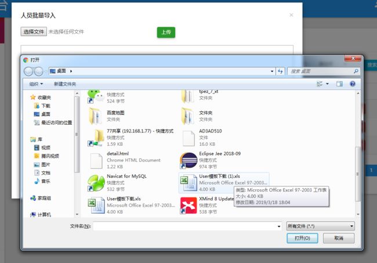Select the detail.html file icon

[x=96, y=160]
